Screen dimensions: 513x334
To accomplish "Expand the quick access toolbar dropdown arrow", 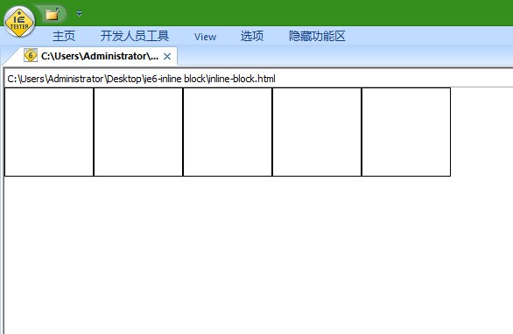I will click(79, 14).
